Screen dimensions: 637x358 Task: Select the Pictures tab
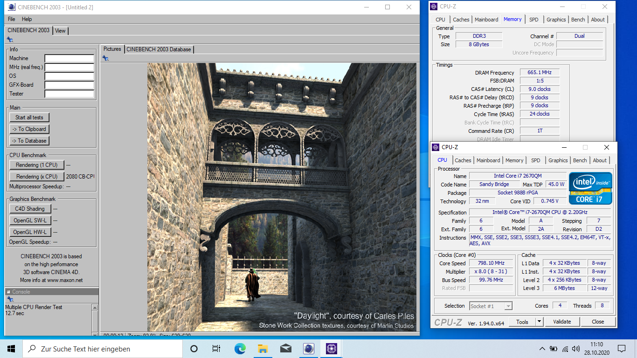point(112,49)
